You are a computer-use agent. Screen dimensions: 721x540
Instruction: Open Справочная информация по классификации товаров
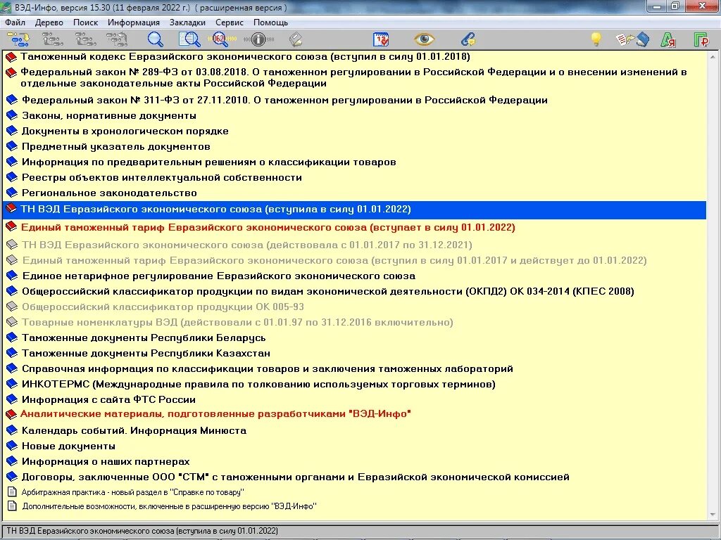[x=267, y=368]
